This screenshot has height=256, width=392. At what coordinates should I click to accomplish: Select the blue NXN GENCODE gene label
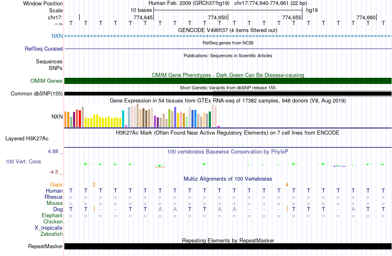(57, 36)
